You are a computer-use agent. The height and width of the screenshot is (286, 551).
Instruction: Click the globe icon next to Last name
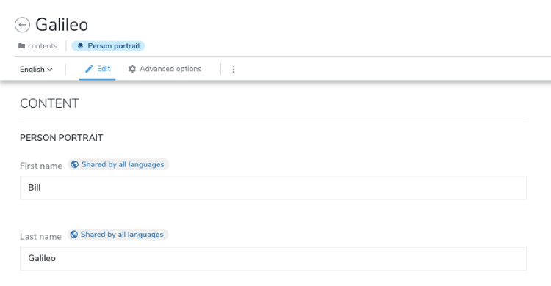pos(74,235)
